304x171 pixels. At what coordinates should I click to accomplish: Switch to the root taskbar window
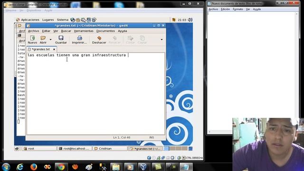pos(39,149)
